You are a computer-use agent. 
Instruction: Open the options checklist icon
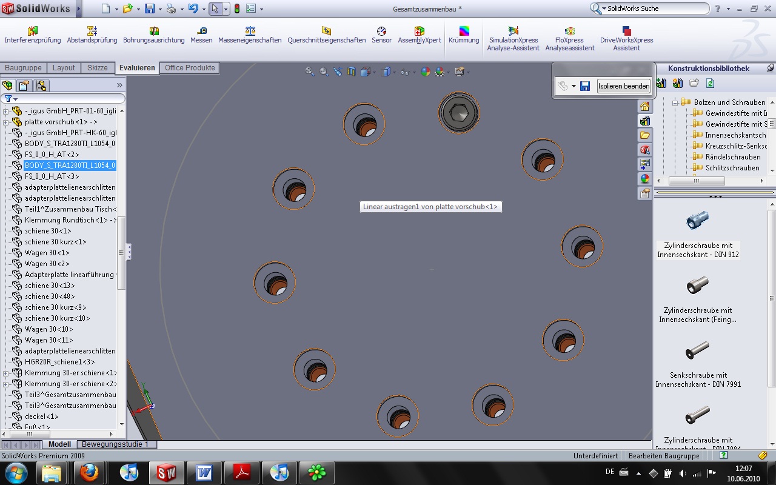point(251,8)
